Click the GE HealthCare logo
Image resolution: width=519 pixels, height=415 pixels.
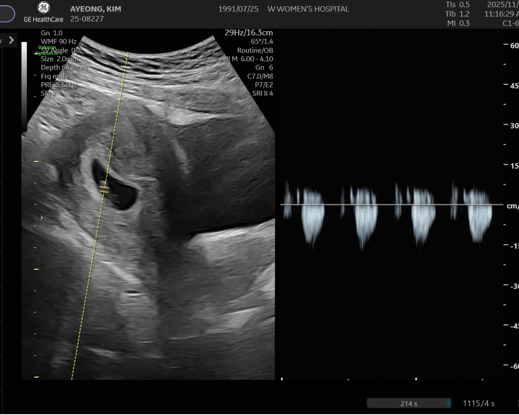click(43, 12)
